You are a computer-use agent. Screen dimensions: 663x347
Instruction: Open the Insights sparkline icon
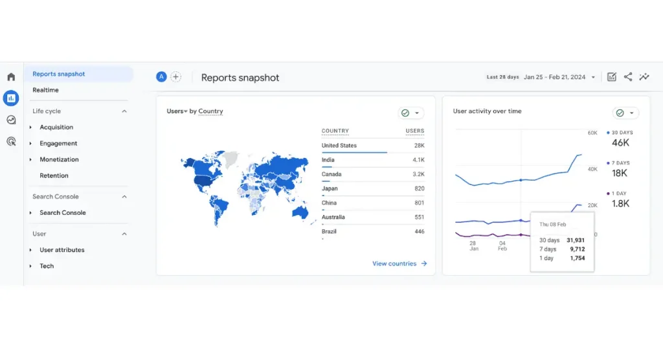coord(644,77)
